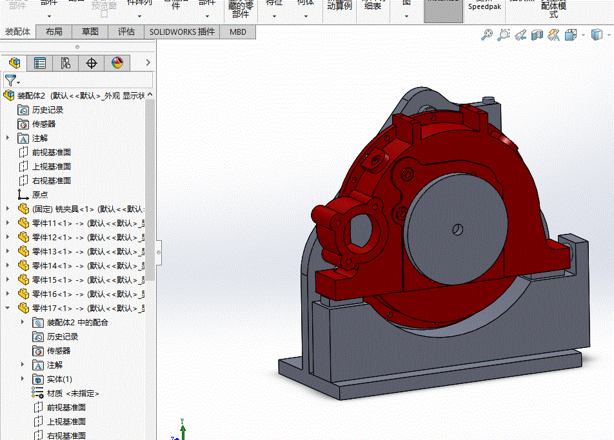
Task: Open the feature tree filter dropdown
Action: [x=12, y=81]
